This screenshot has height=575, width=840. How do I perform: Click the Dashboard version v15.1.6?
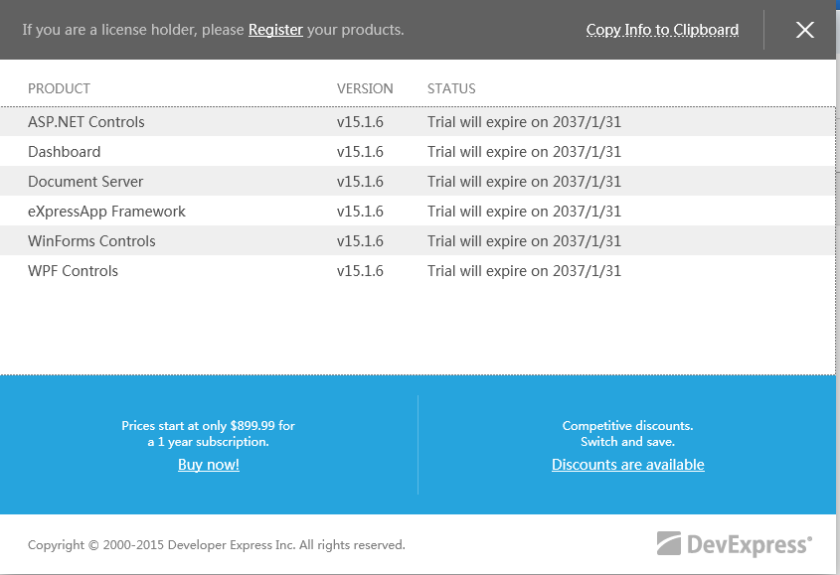(360, 152)
